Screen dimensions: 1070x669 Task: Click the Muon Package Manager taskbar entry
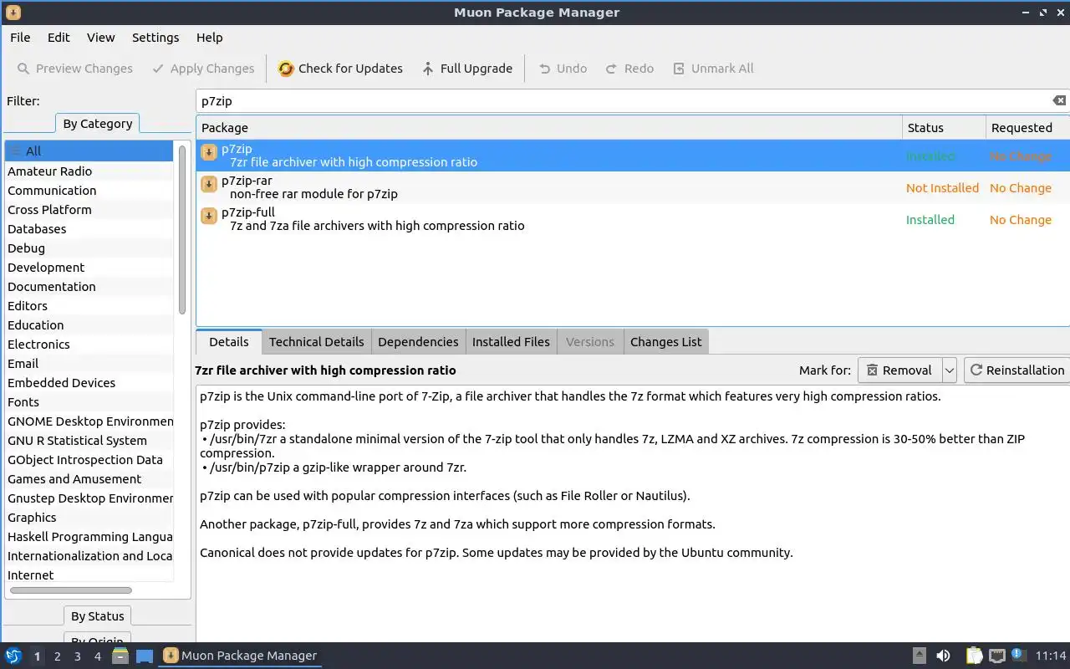click(x=241, y=656)
